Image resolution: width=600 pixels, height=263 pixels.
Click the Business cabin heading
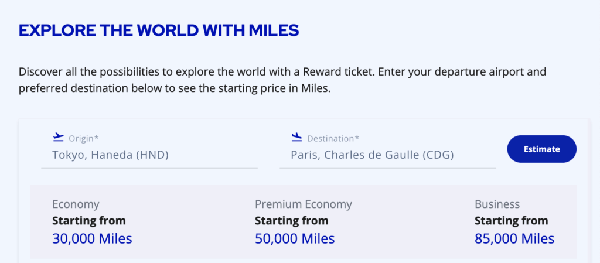coord(497,204)
